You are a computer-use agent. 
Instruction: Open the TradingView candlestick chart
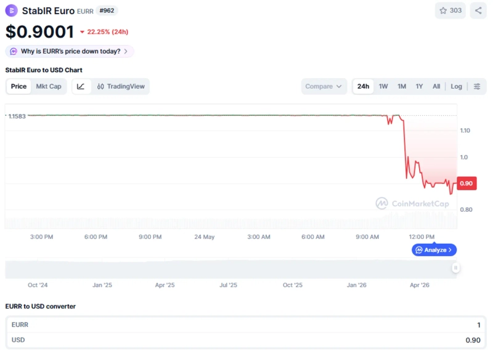pyautogui.click(x=121, y=86)
